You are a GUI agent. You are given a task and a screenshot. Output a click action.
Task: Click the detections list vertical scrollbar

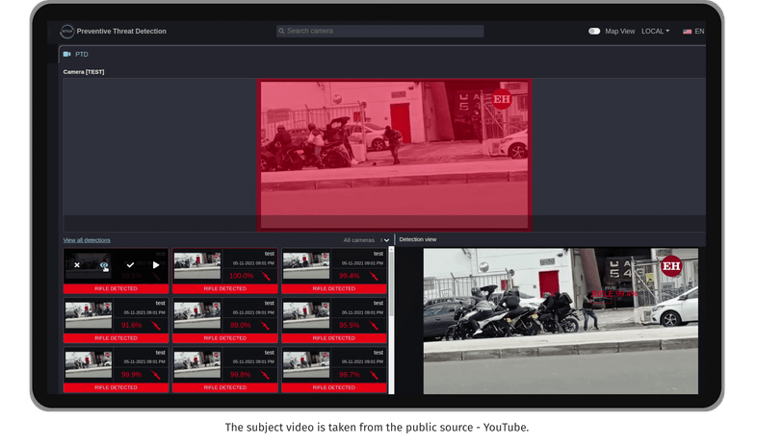pos(392,321)
